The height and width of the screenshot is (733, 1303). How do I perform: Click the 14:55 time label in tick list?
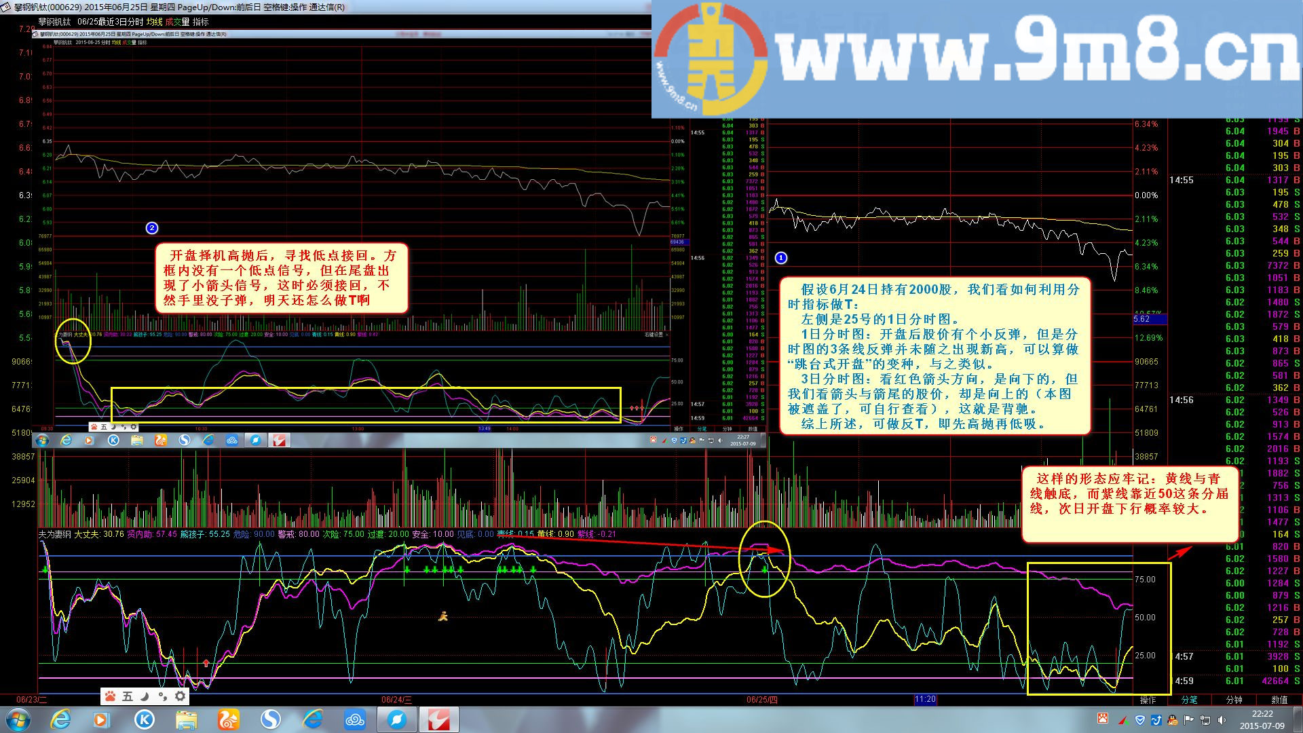[1181, 180]
